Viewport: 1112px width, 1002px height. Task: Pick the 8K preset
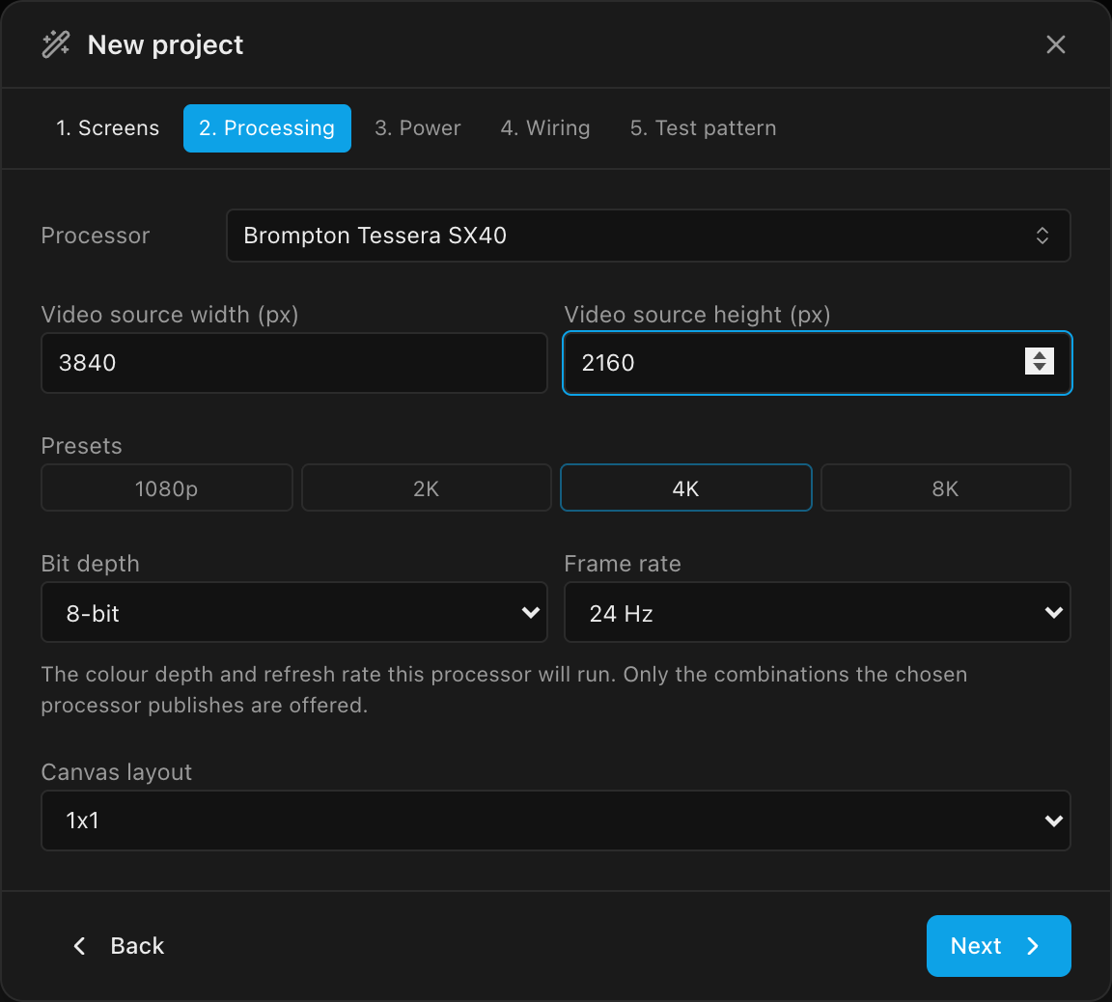[x=945, y=487]
